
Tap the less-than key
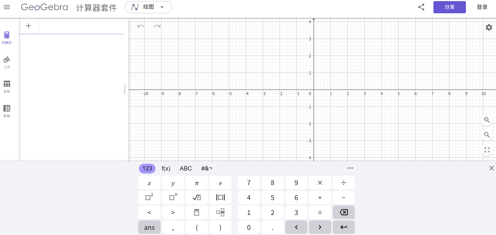pos(149,212)
